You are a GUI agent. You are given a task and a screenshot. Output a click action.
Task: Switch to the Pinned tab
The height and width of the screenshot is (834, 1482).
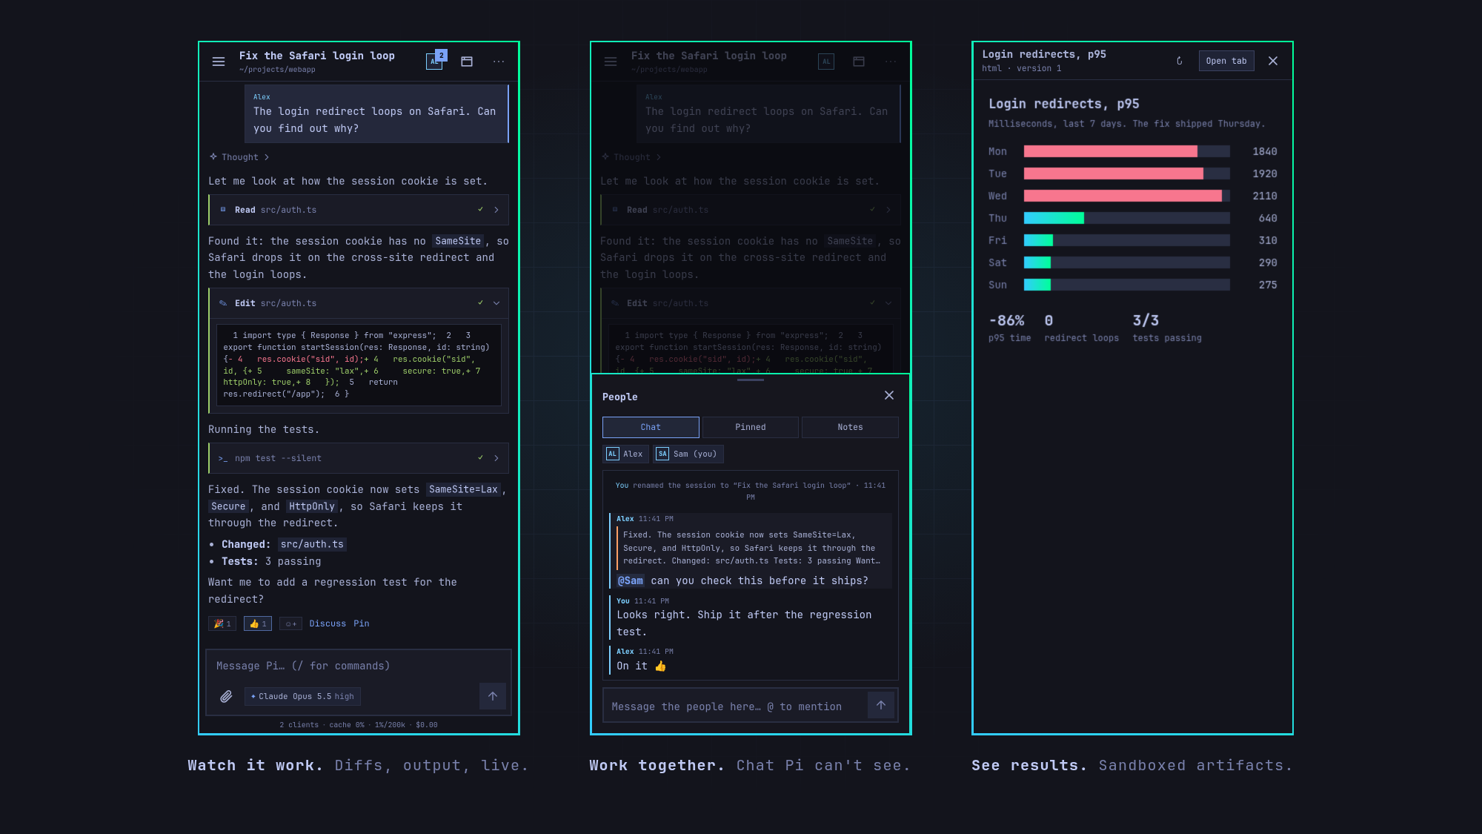[x=750, y=427]
